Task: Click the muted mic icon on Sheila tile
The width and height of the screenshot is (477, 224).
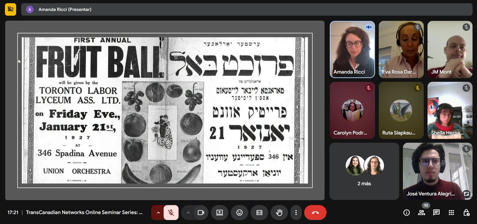Action: click(466, 88)
